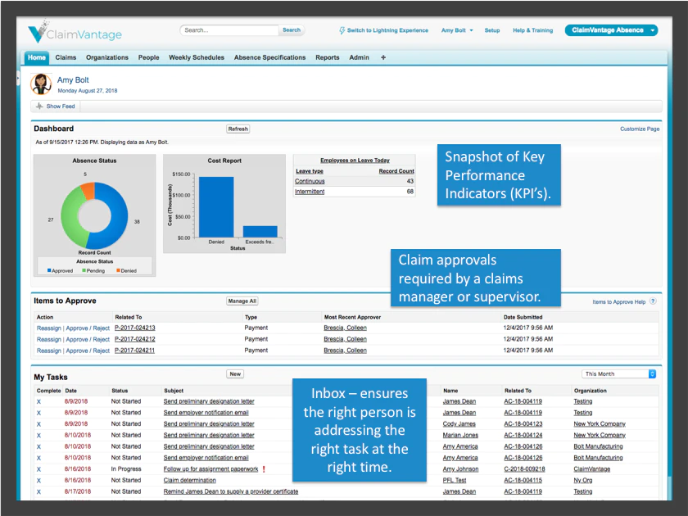Click the blue Approved donut segment
The width and height of the screenshot is (688, 516).
pos(117,215)
